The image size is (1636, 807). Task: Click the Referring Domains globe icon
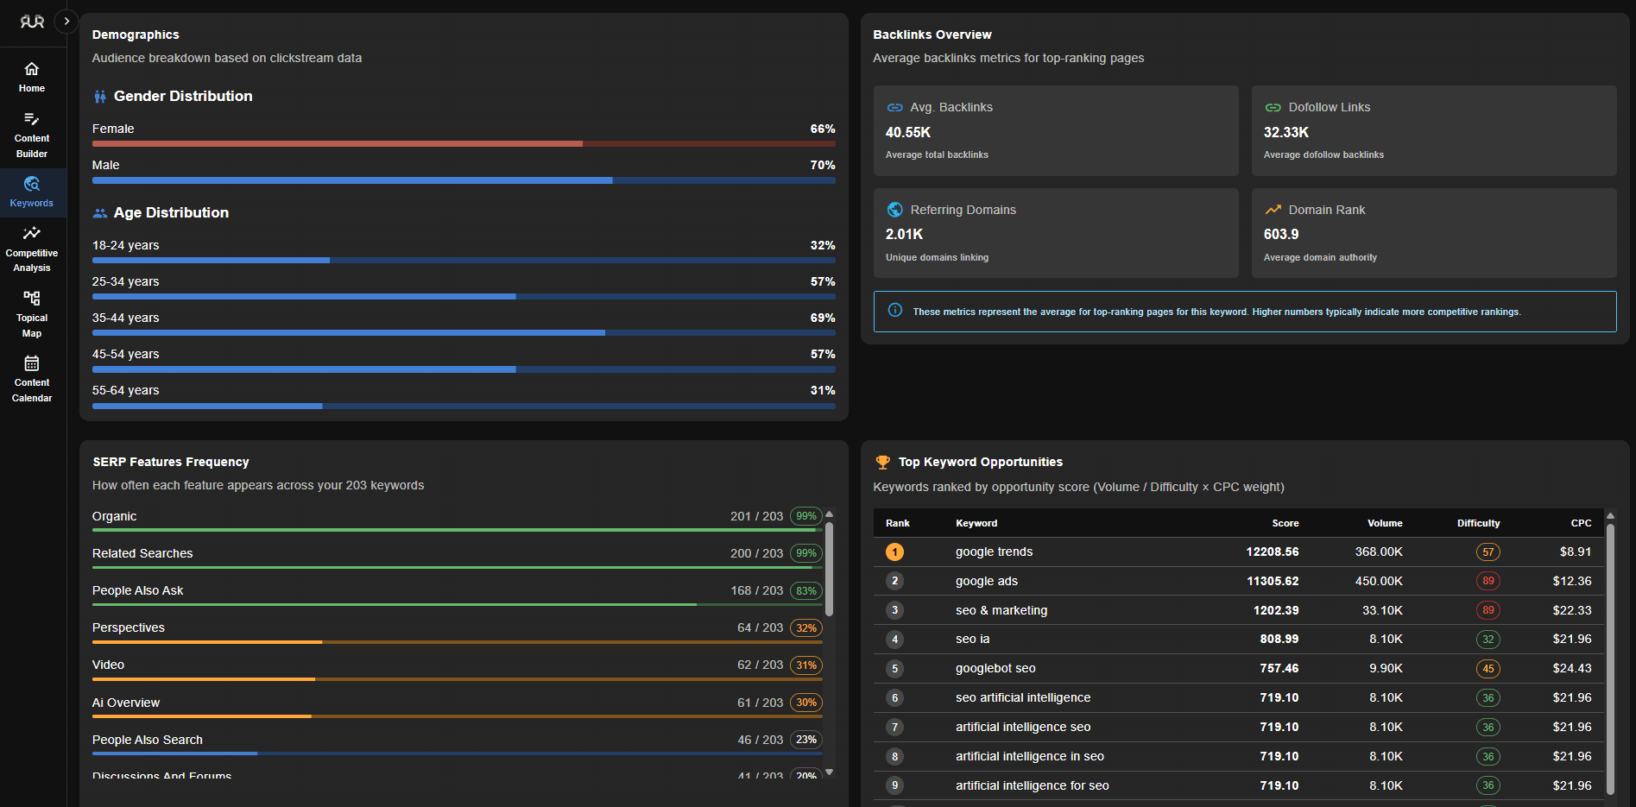(895, 210)
